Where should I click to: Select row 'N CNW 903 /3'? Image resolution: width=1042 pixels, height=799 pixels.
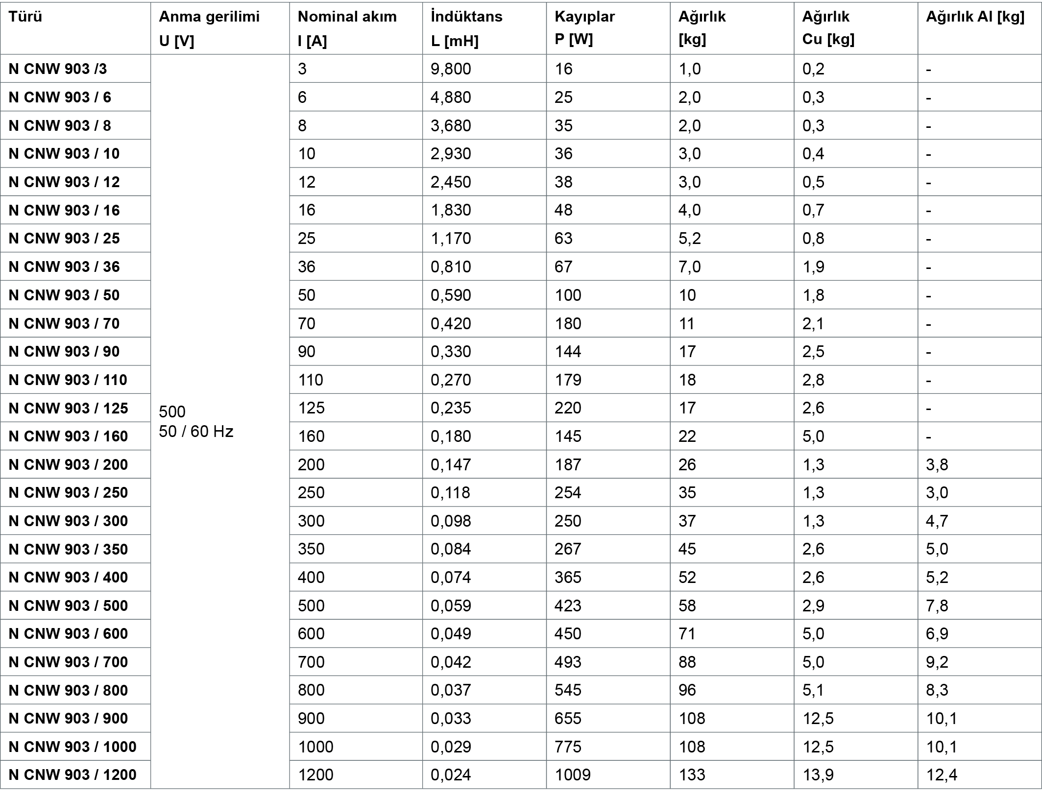pyautogui.click(x=75, y=69)
